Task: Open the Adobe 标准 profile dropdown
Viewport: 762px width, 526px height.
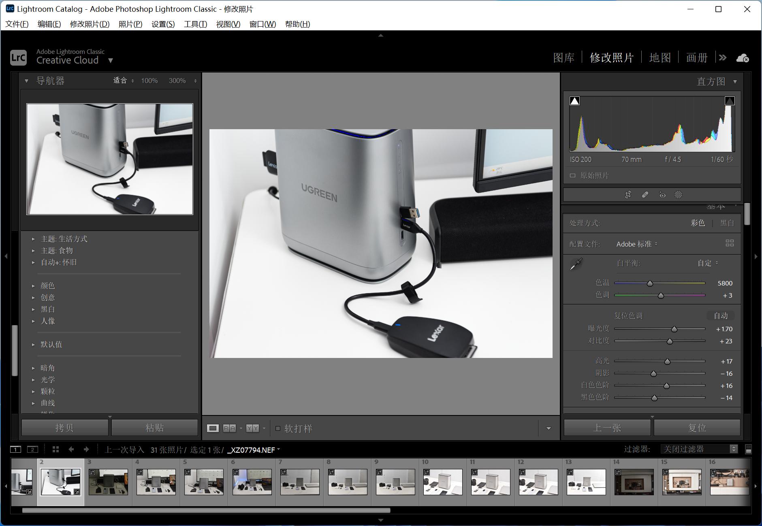Action: (x=636, y=244)
